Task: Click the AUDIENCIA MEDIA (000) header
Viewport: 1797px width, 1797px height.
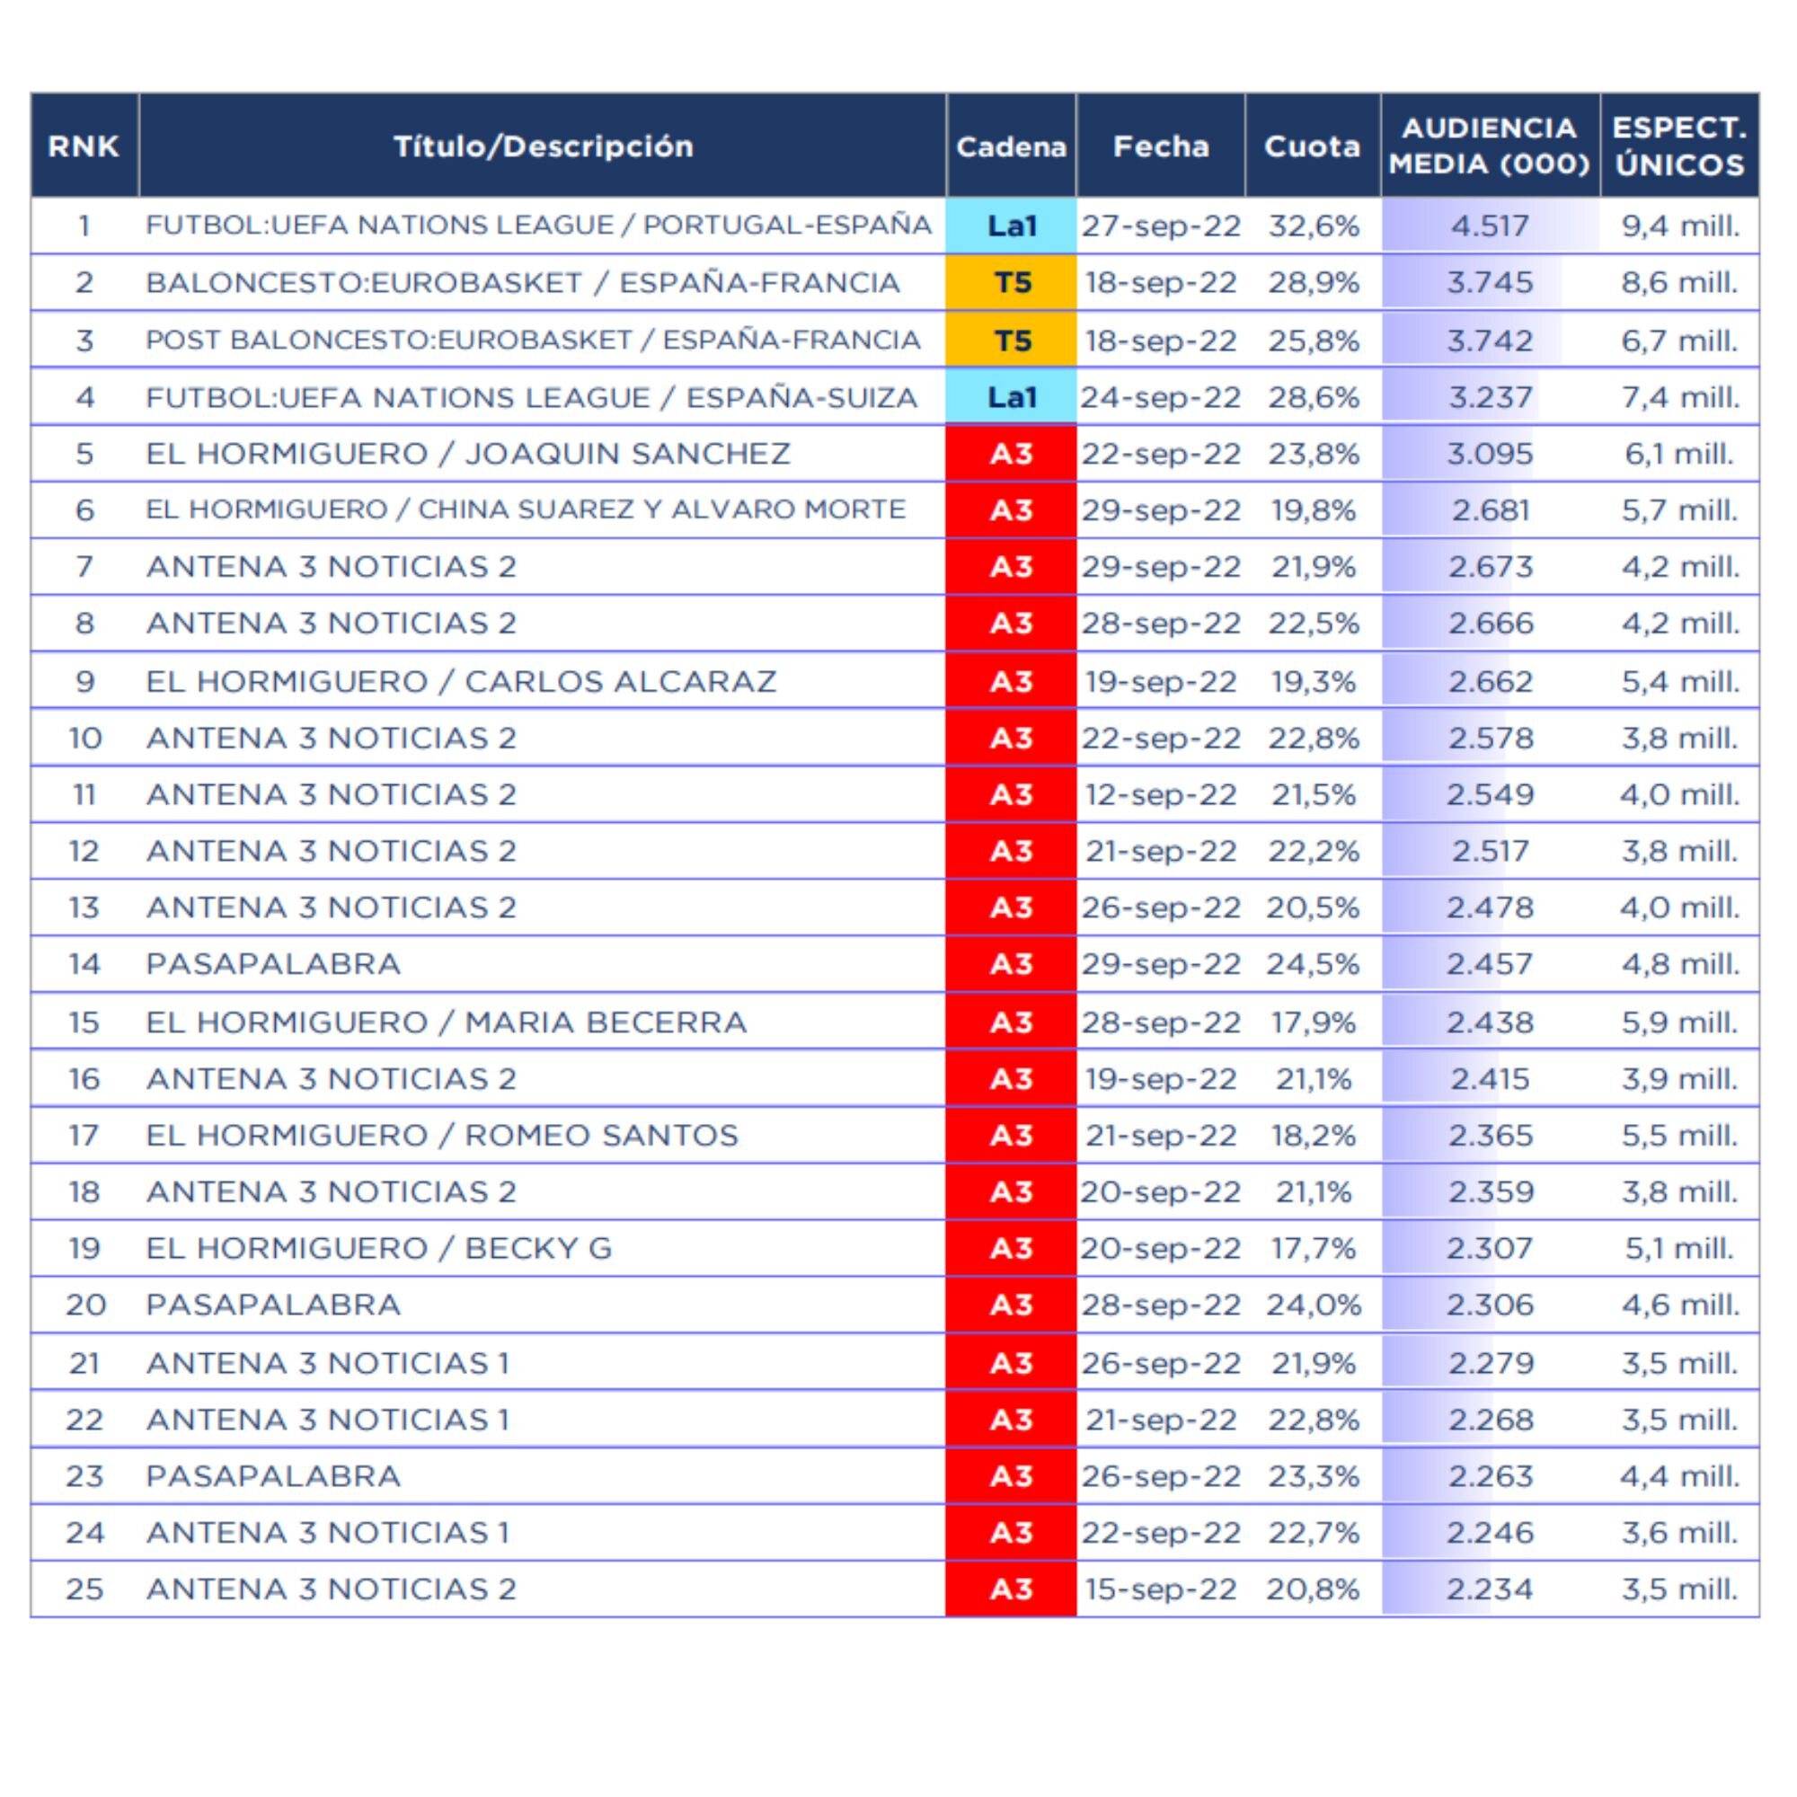Action: (1489, 146)
